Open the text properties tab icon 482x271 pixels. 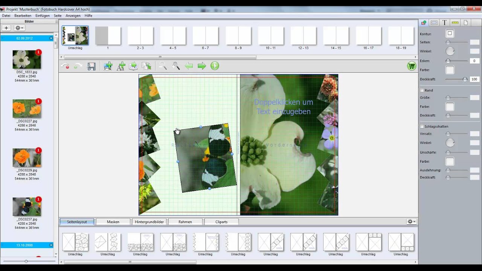click(x=445, y=23)
